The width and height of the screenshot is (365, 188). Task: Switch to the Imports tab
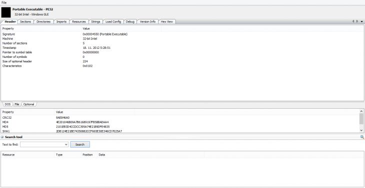[61, 21]
